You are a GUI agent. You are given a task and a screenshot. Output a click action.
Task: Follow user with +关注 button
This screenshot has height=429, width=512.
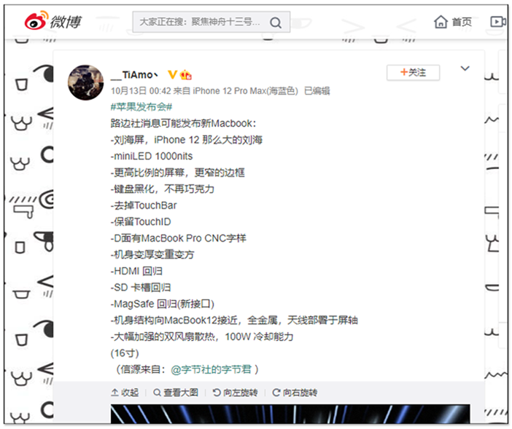(413, 72)
